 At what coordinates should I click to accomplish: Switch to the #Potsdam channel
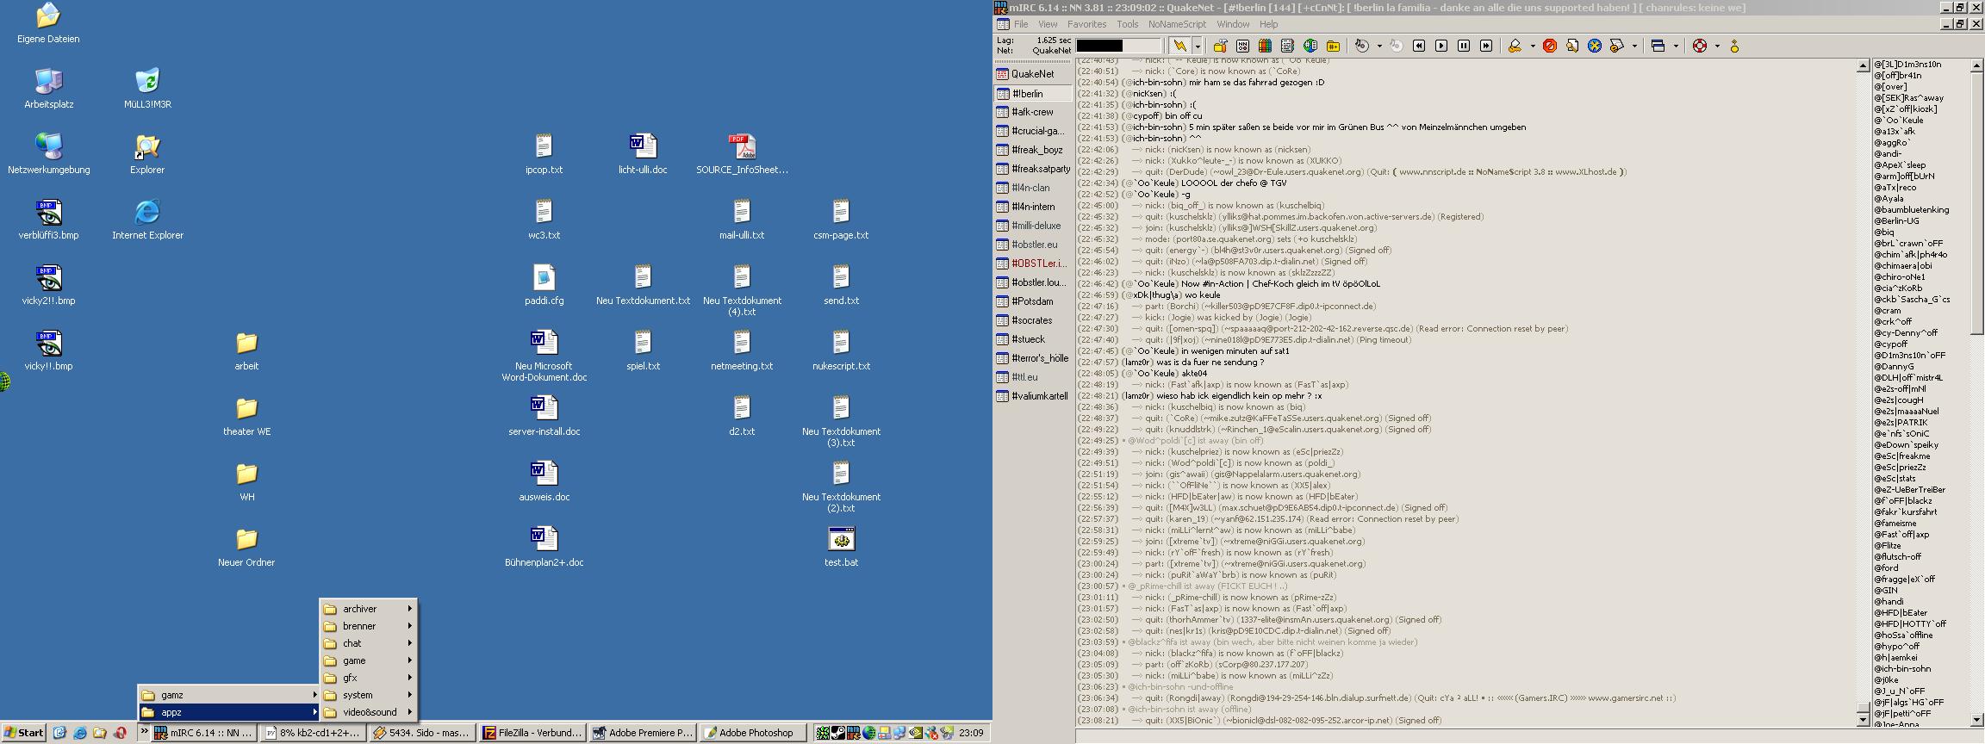point(1032,301)
